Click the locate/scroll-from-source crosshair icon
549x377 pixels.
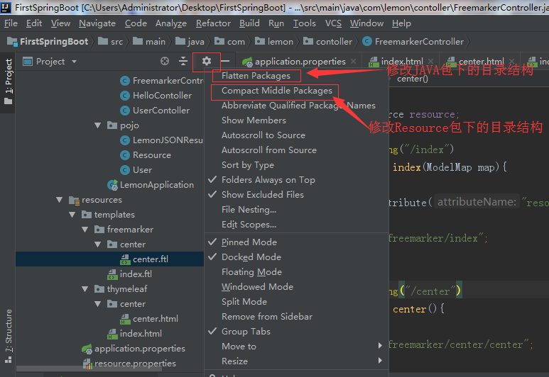pyautogui.click(x=165, y=61)
